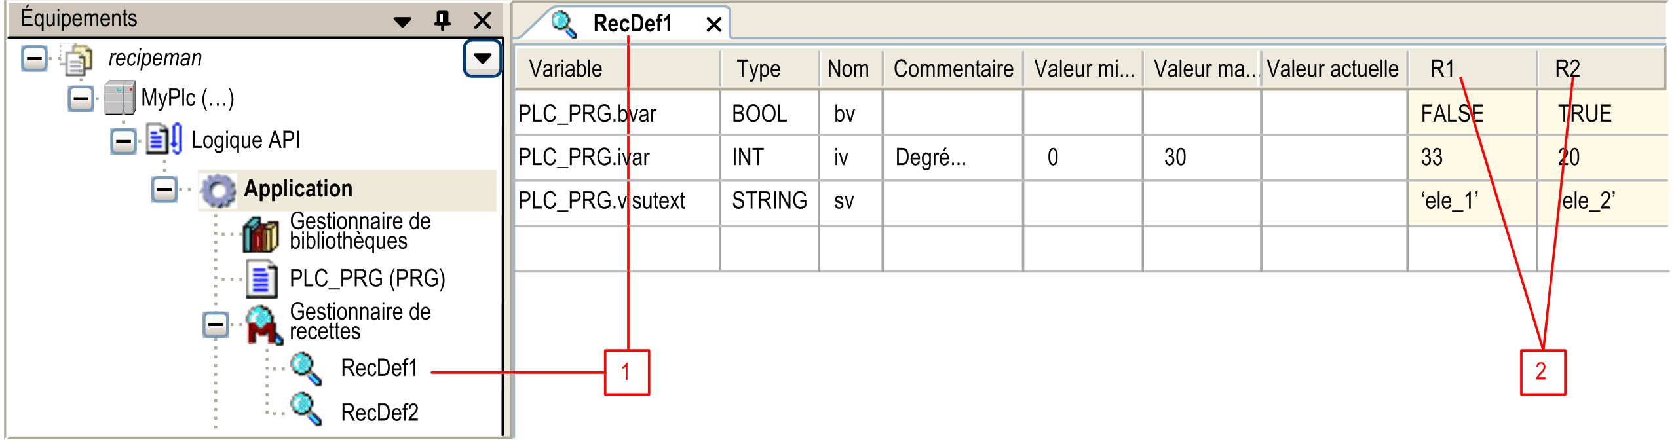Collapse the Logique API node
This screenshot has width=1674, height=442.
[x=123, y=141]
